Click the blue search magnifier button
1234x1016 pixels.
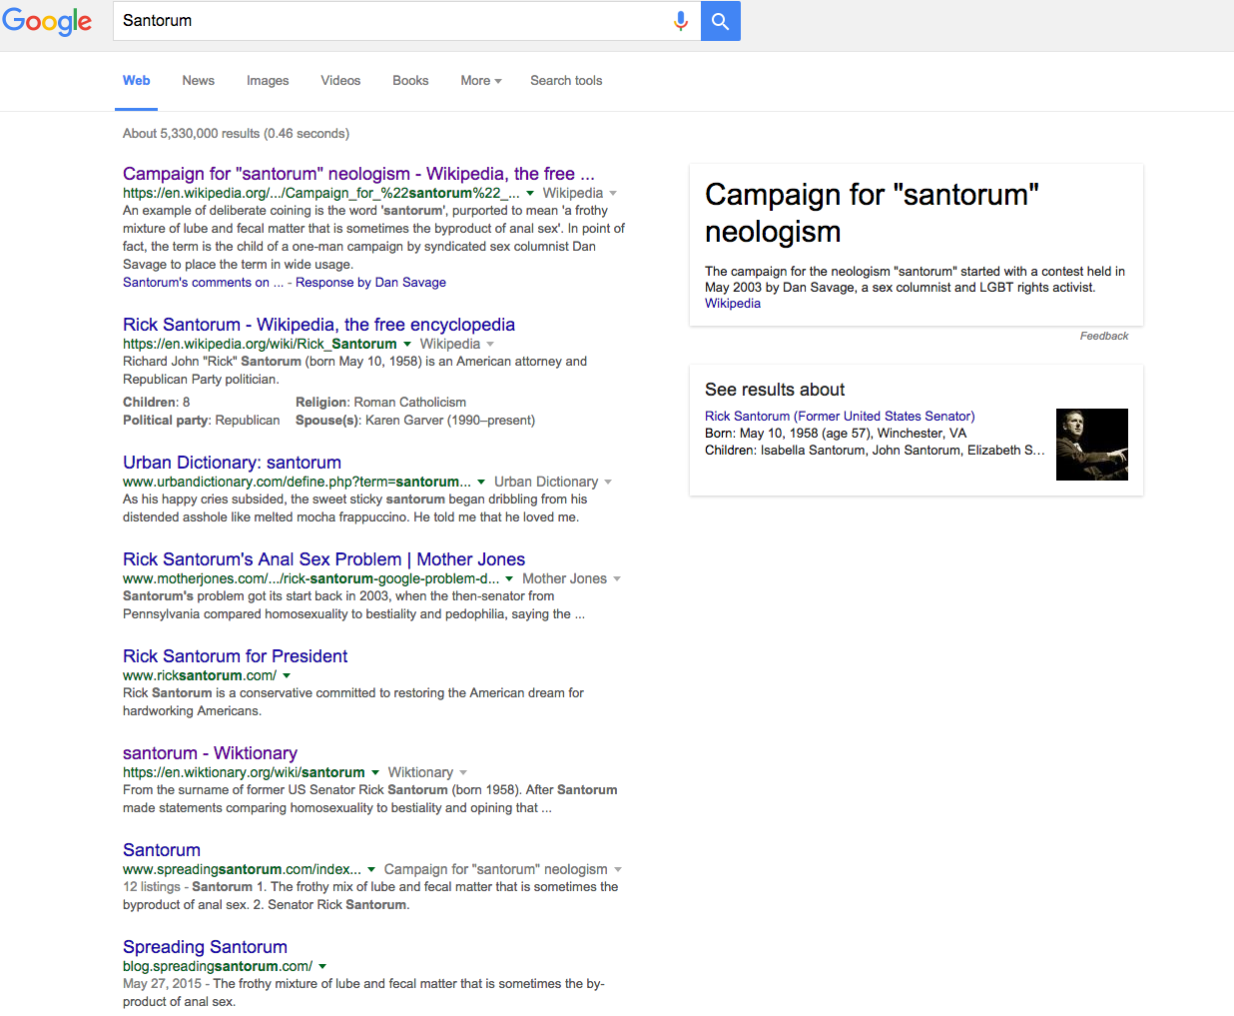point(721,21)
